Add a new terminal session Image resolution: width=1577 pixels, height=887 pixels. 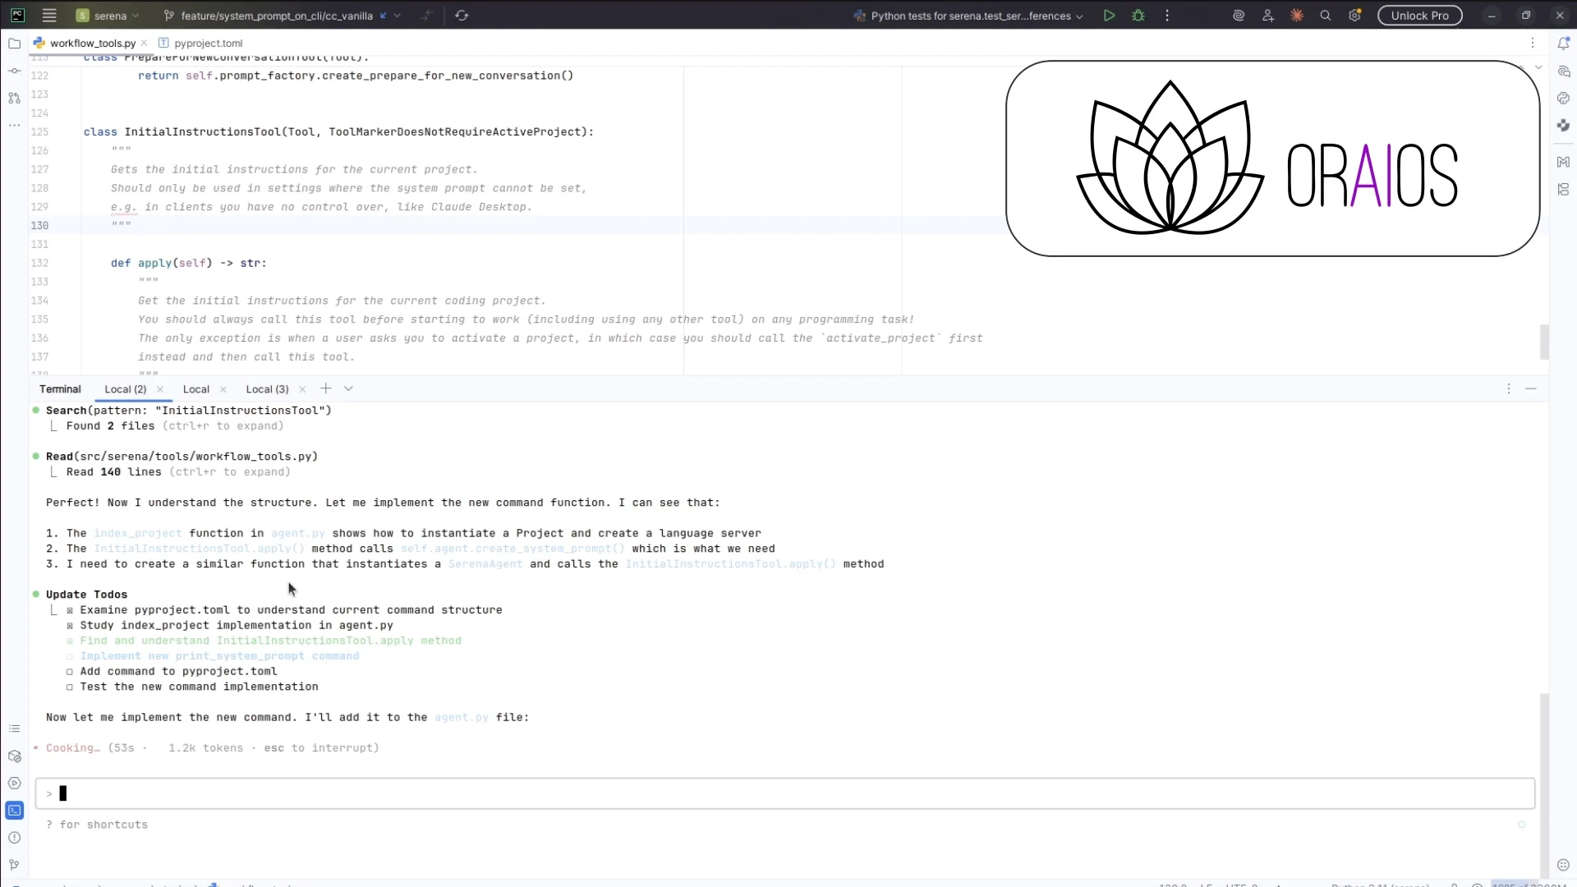[x=326, y=388]
